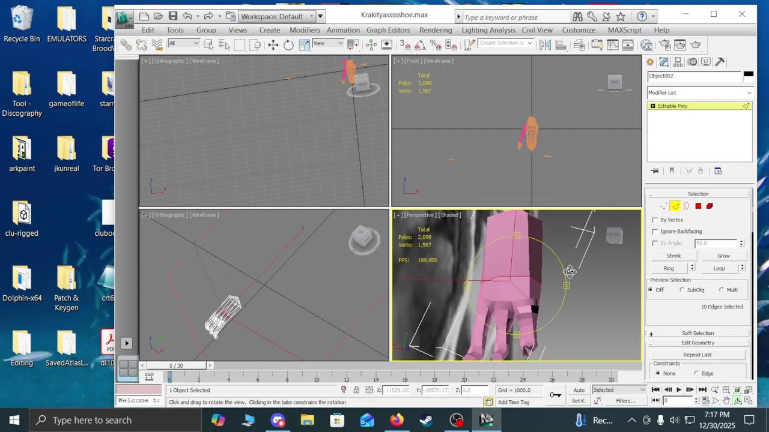Select the Move transform tool

(273, 44)
